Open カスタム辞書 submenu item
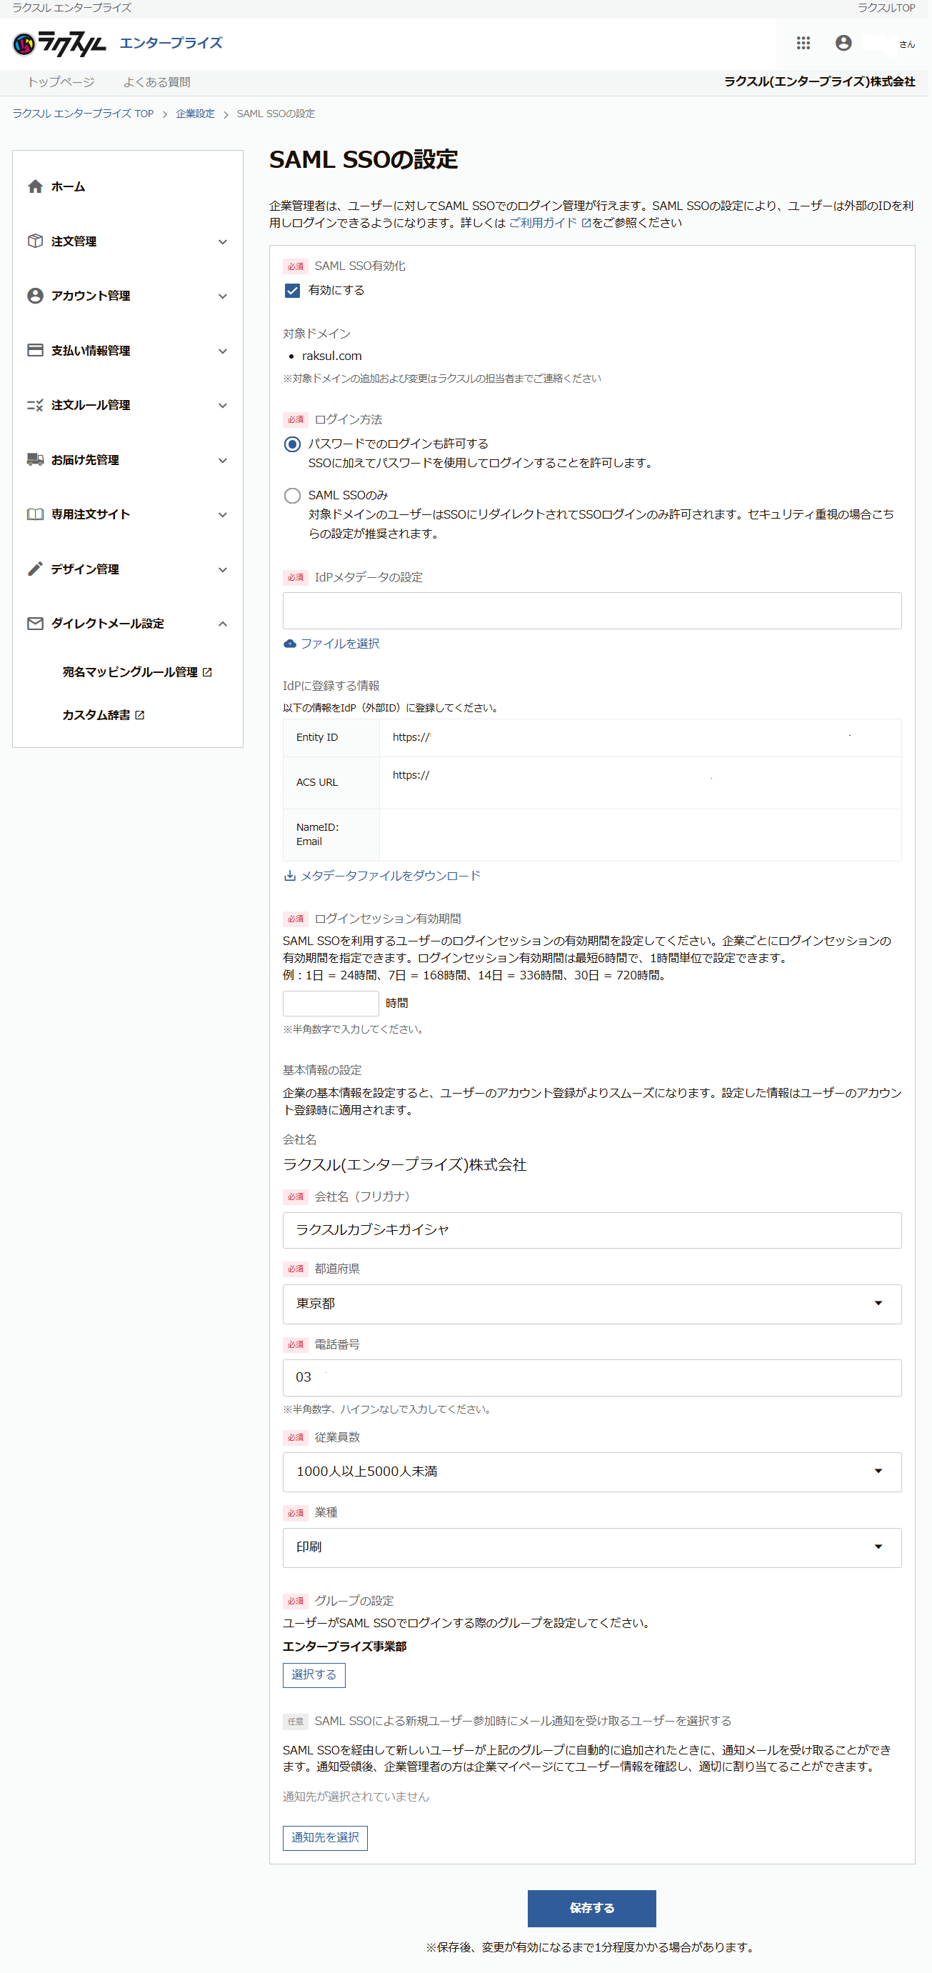The height and width of the screenshot is (1973, 932). (x=96, y=714)
